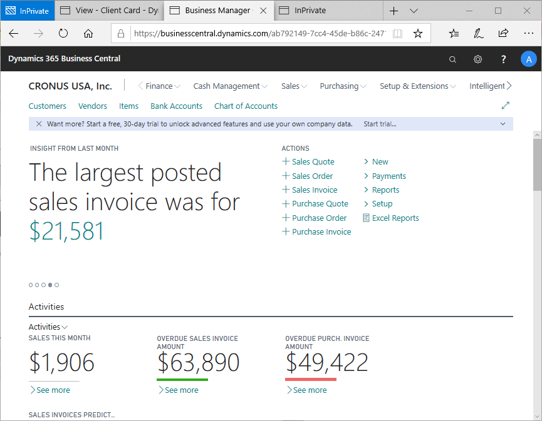The width and height of the screenshot is (542, 421).
Task: Create a new Sales Order
Action: (307, 176)
